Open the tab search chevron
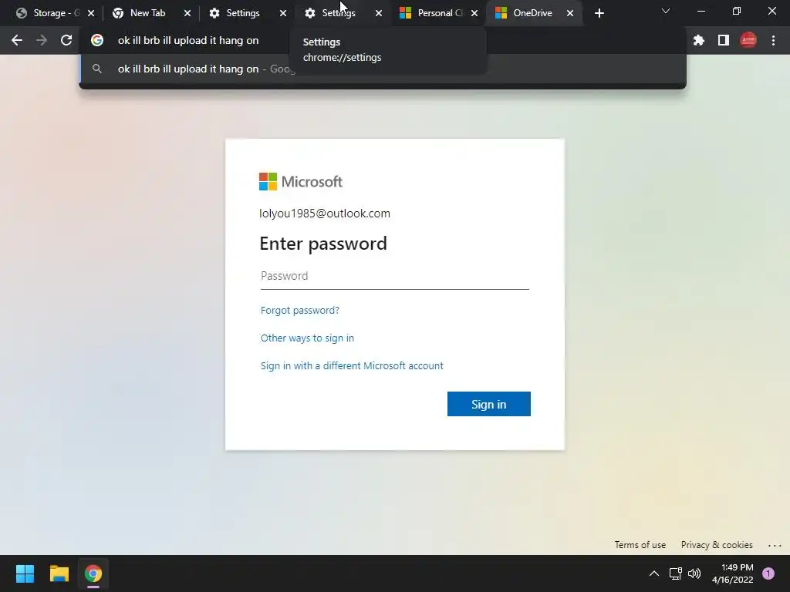The height and width of the screenshot is (592, 790). pyautogui.click(x=666, y=11)
